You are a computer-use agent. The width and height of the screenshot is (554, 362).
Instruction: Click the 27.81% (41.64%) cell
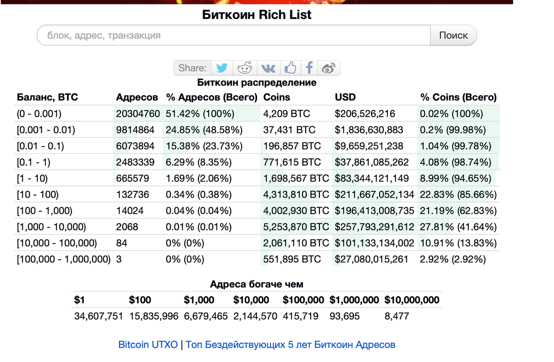[x=458, y=227]
